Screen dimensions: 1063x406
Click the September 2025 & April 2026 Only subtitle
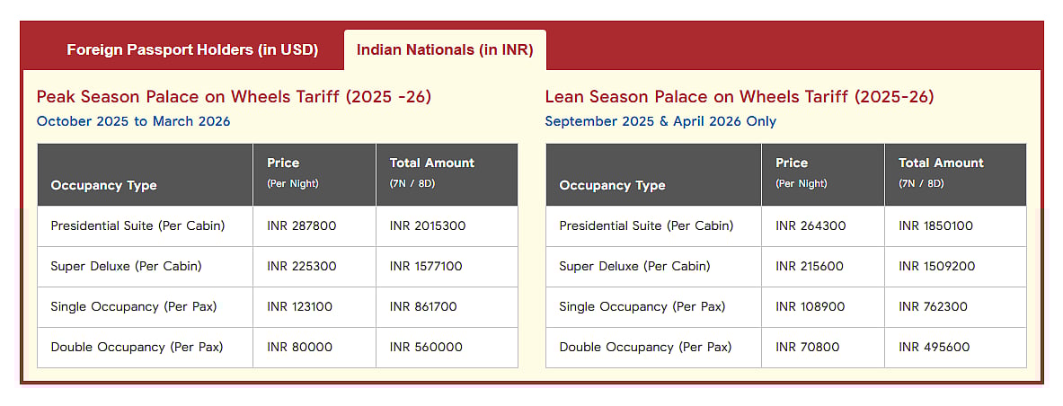(660, 121)
